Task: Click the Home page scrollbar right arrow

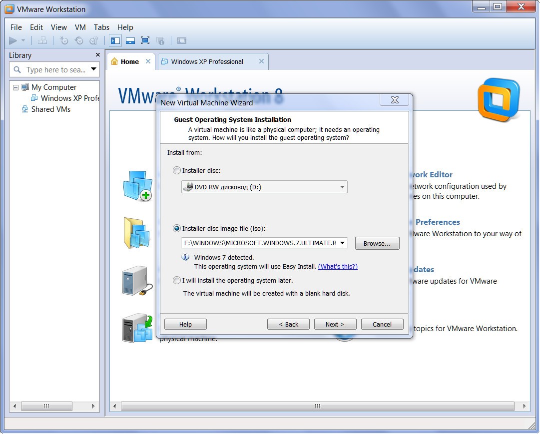Action: pos(524,406)
